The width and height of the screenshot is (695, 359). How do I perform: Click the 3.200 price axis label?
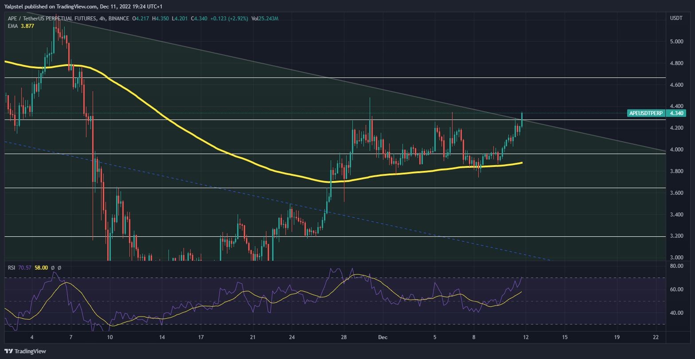click(x=676, y=236)
